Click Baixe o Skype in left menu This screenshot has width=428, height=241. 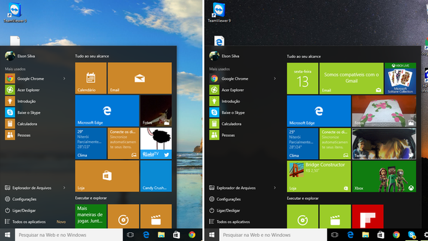23,112
